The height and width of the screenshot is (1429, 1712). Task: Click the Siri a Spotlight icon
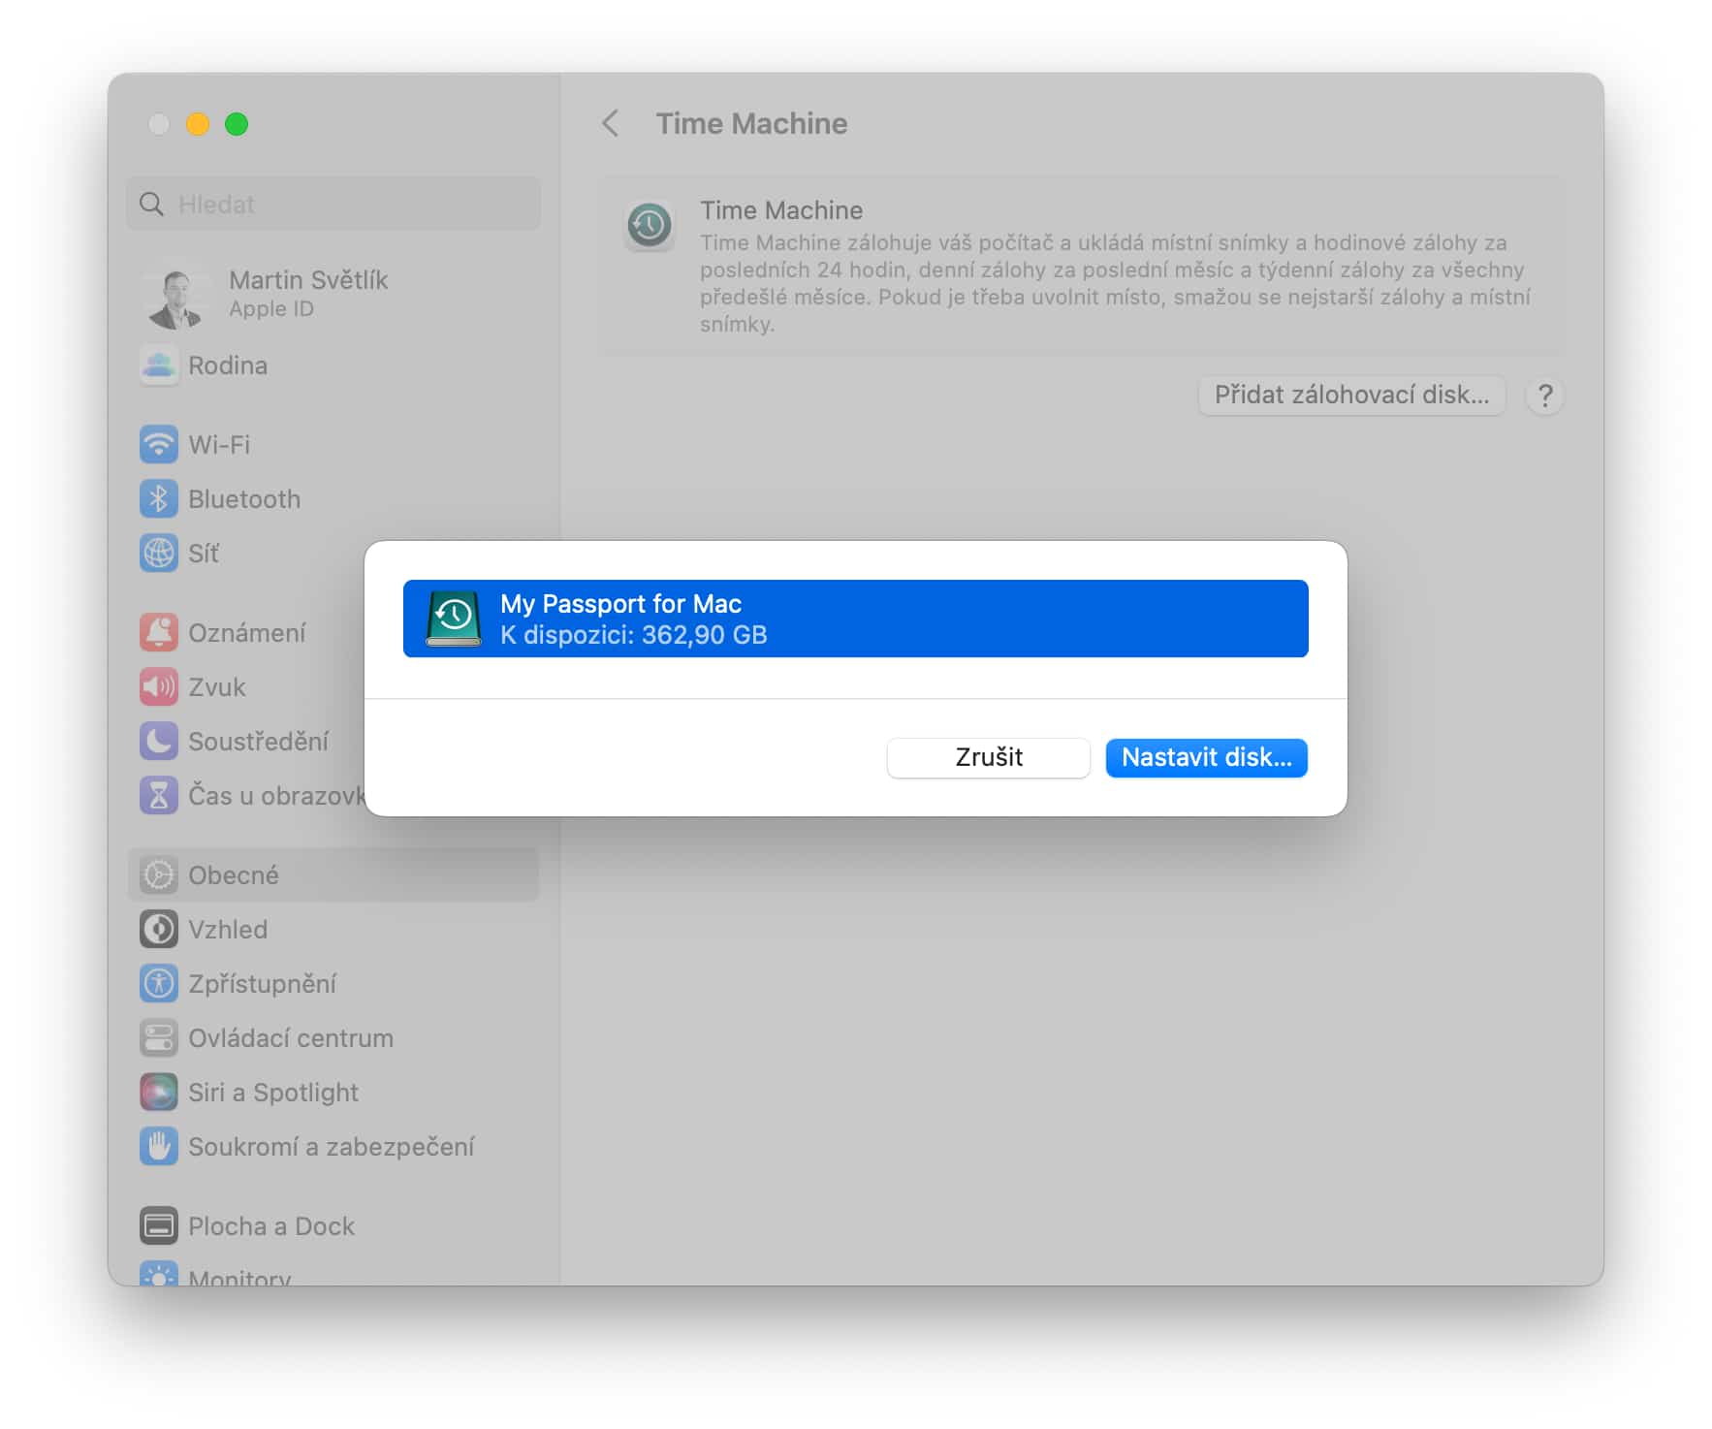pos(159,1093)
